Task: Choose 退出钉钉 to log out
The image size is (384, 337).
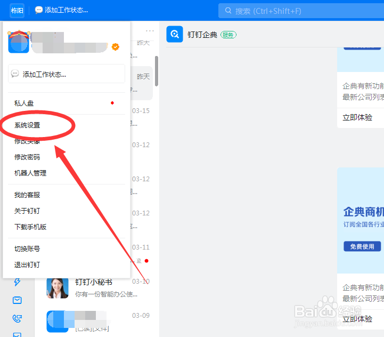Action: click(27, 264)
